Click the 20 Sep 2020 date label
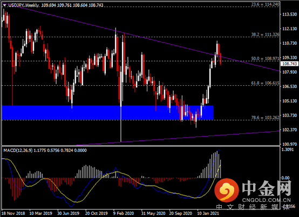Viewport: 299px width, 217px height. point(180,213)
